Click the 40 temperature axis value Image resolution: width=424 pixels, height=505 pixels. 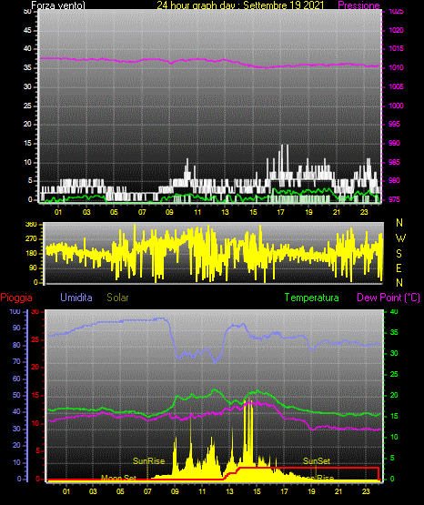(394, 311)
